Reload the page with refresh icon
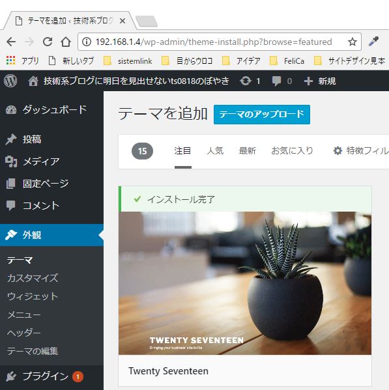The width and height of the screenshot is (389, 390). pos(48,42)
